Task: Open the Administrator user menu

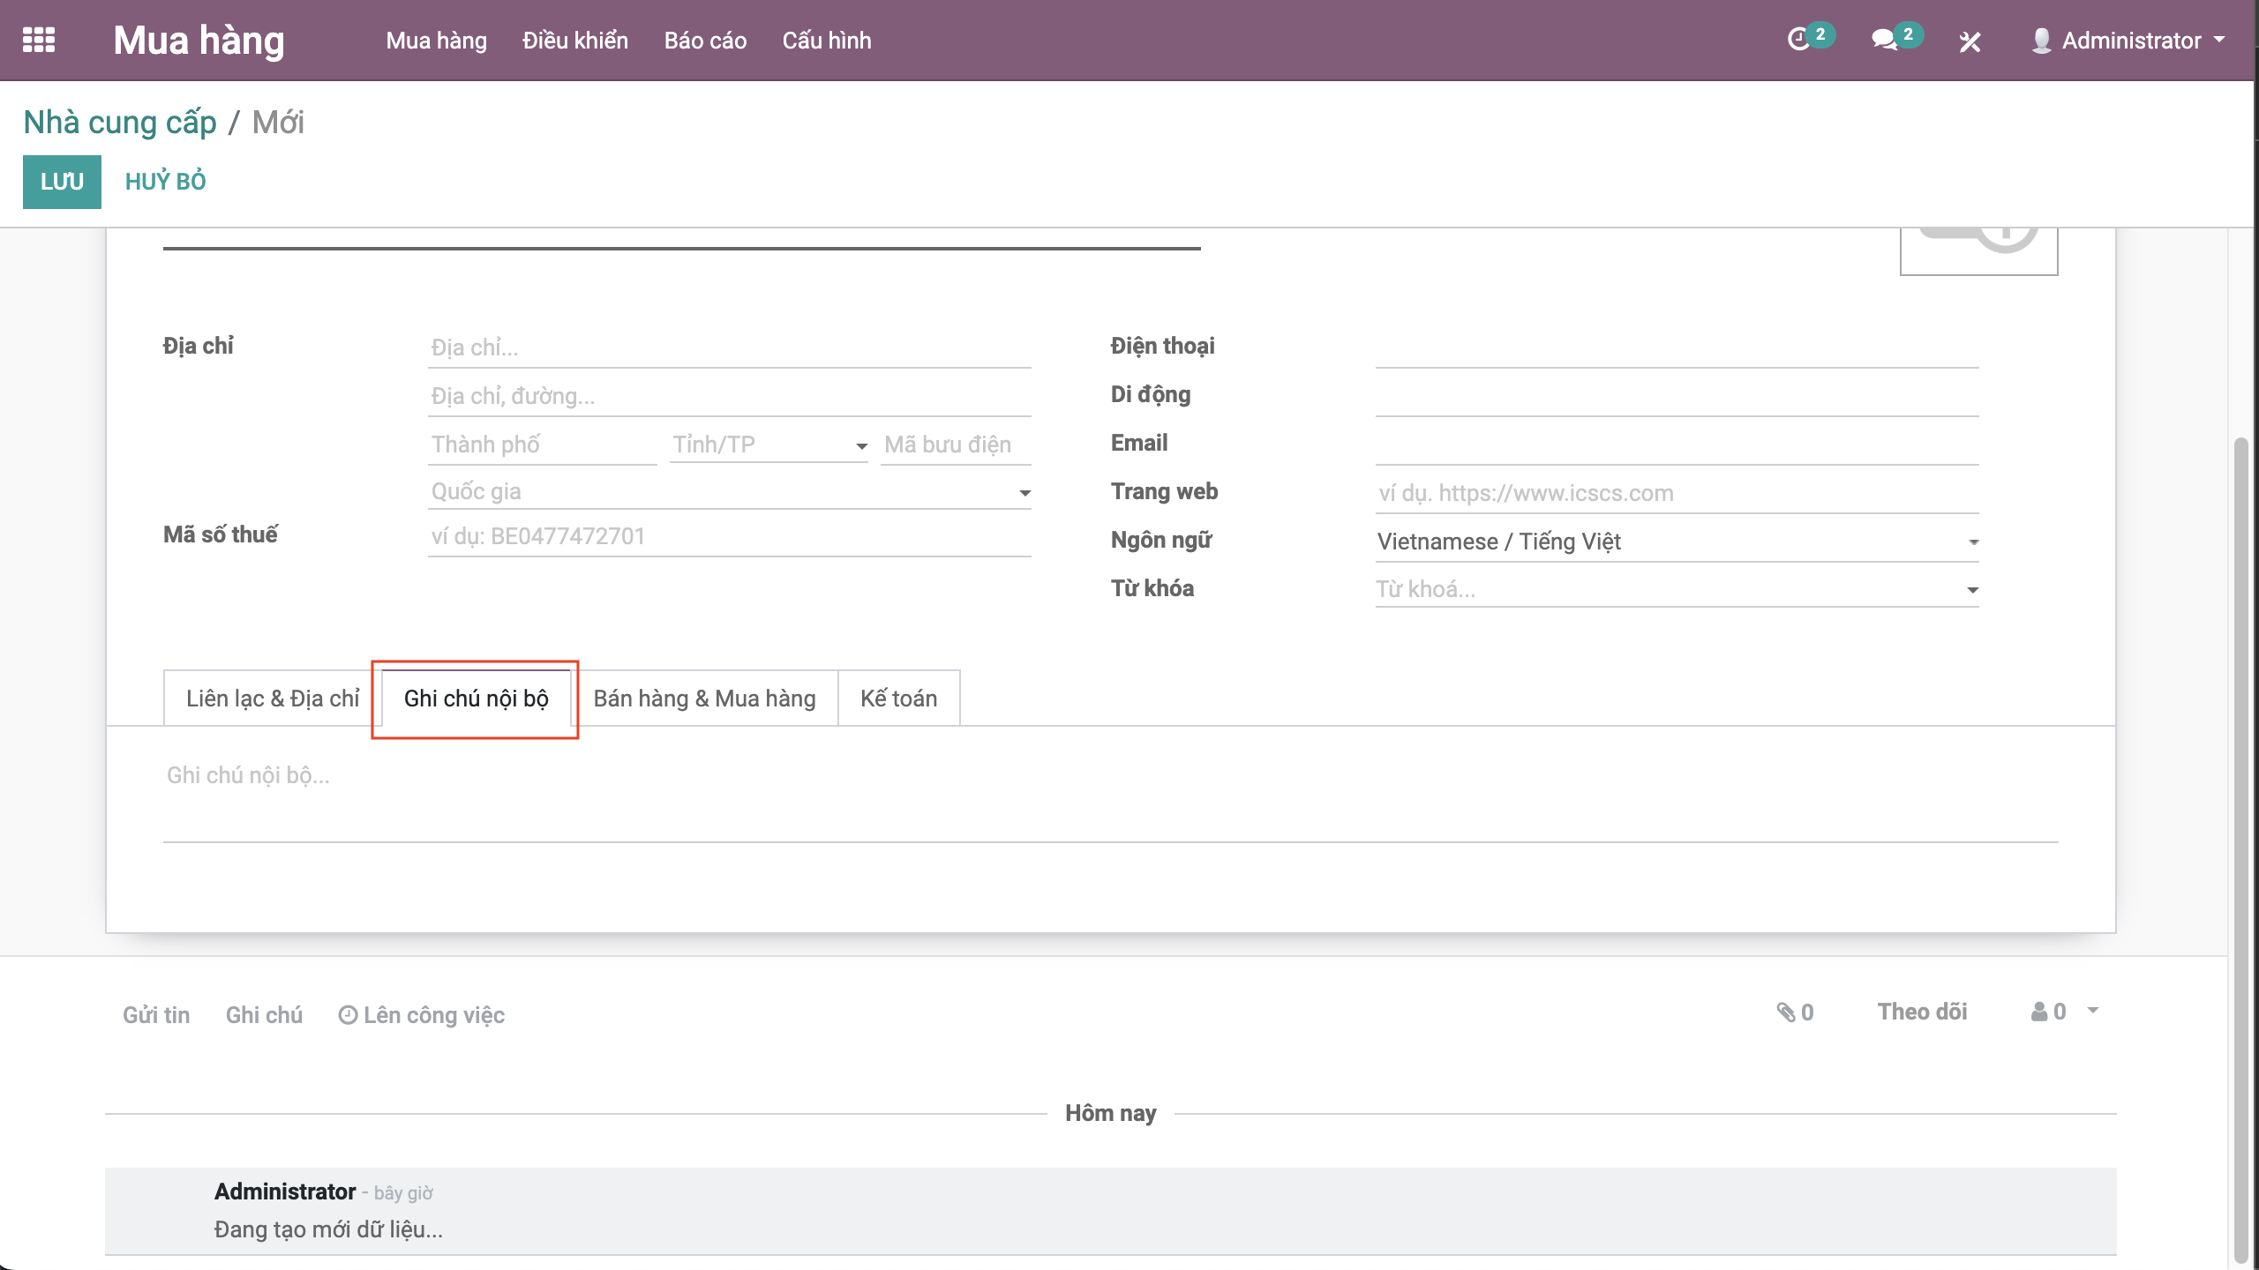Action: 2128,41
